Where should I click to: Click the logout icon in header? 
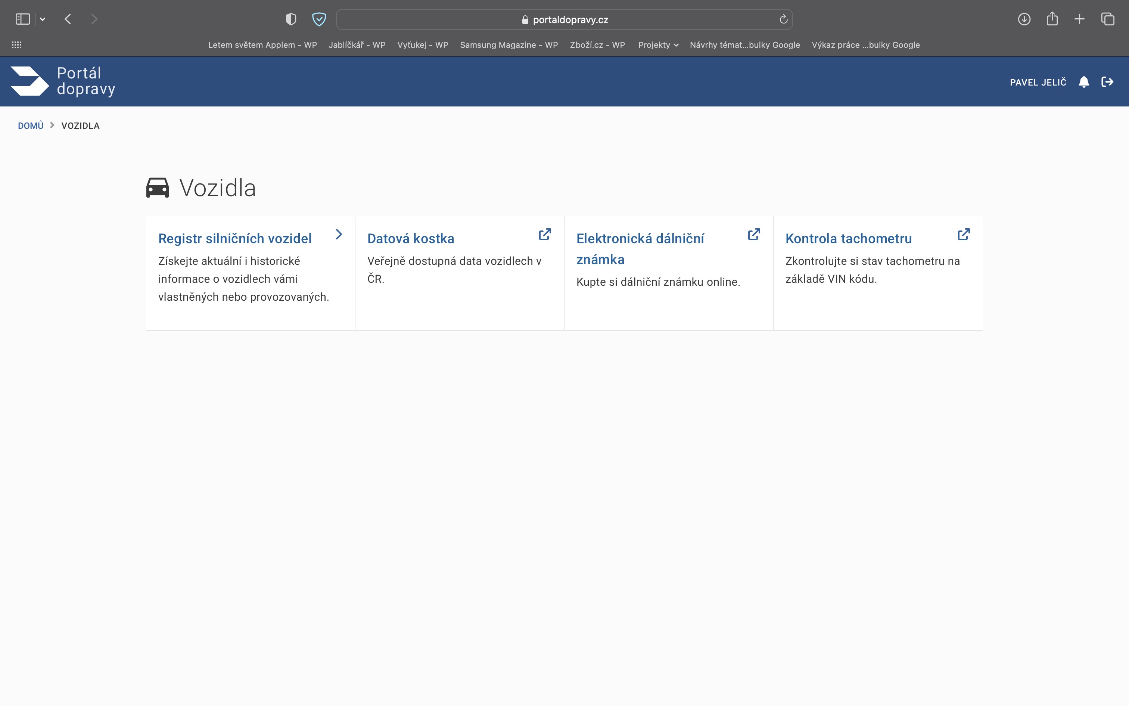click(x=1107, y=82)
